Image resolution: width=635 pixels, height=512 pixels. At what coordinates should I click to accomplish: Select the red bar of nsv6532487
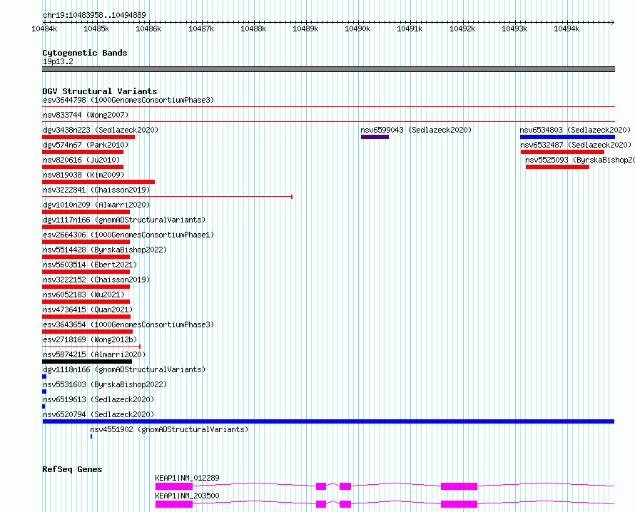pyautogui.click(x=562, y=152)
